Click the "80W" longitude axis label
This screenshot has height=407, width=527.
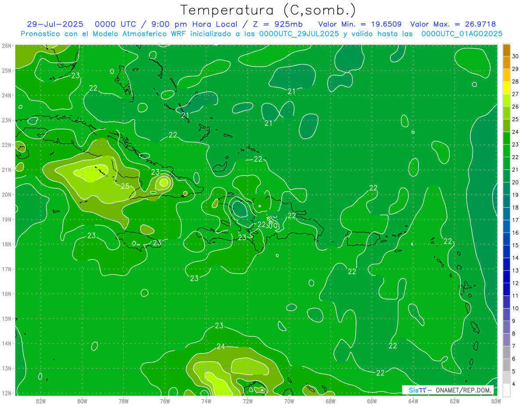(x=82, y=401)
